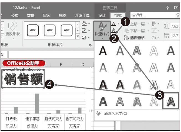The height and width of the screenshot is (132, 181).
Task: Open the Shape Fill dropdown arrow
Action: pyautogui.click(x=89, y=24)
